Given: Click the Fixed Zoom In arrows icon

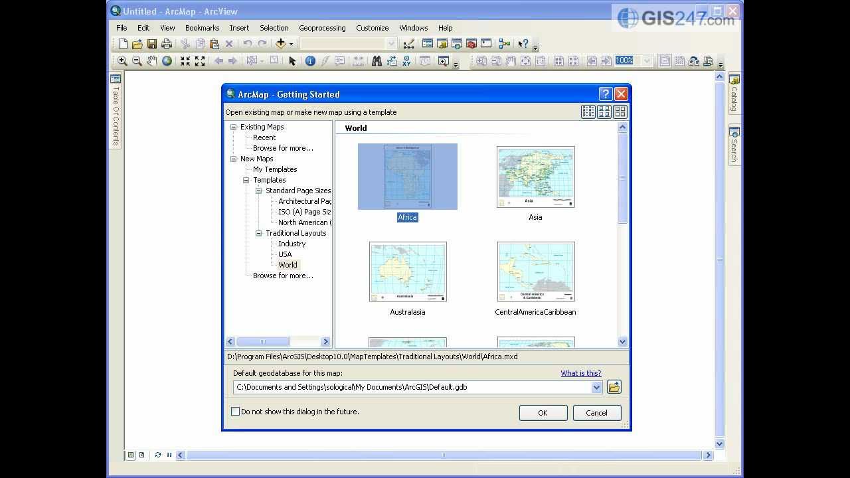Looking at the screenshot, I should pos(185,61).
